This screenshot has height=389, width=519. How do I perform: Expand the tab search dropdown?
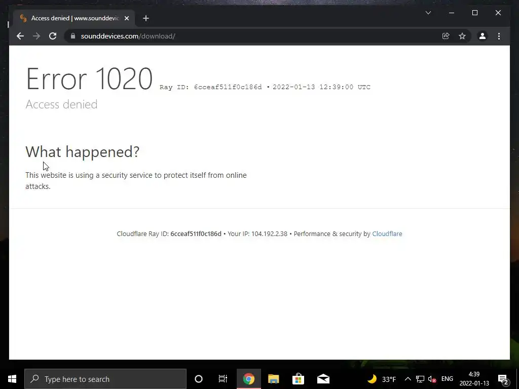coord(428,13)
